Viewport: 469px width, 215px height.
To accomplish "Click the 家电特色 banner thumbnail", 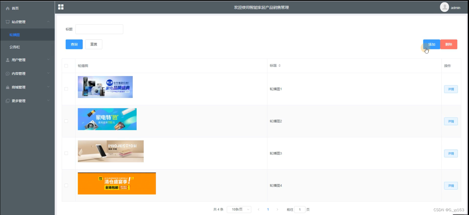I will pyautogui.click(x=107, y=119).
